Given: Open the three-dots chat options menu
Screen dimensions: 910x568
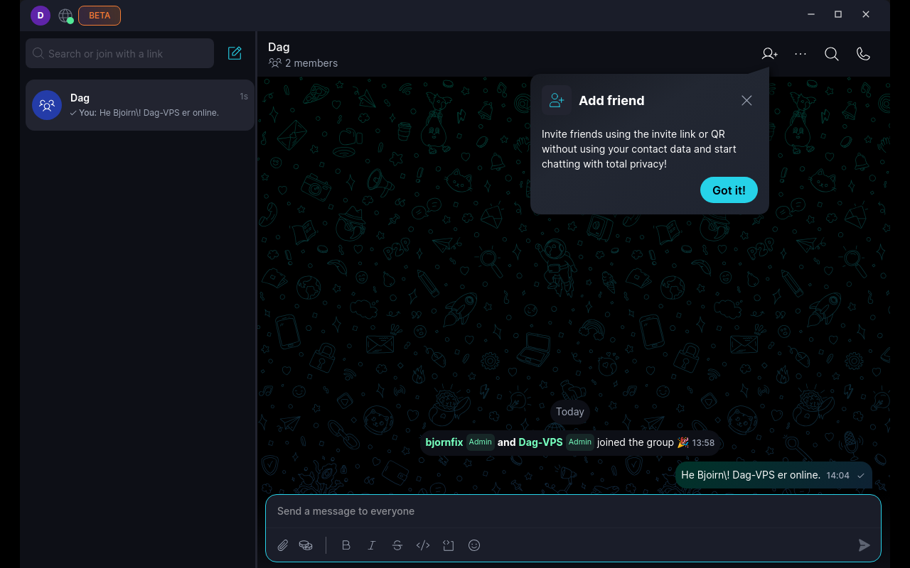Looking at the screenshot, I should point(801,54).
